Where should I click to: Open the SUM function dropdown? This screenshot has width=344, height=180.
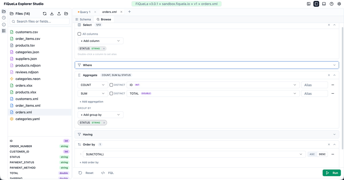pyautogui.click(x=93, y=93)
